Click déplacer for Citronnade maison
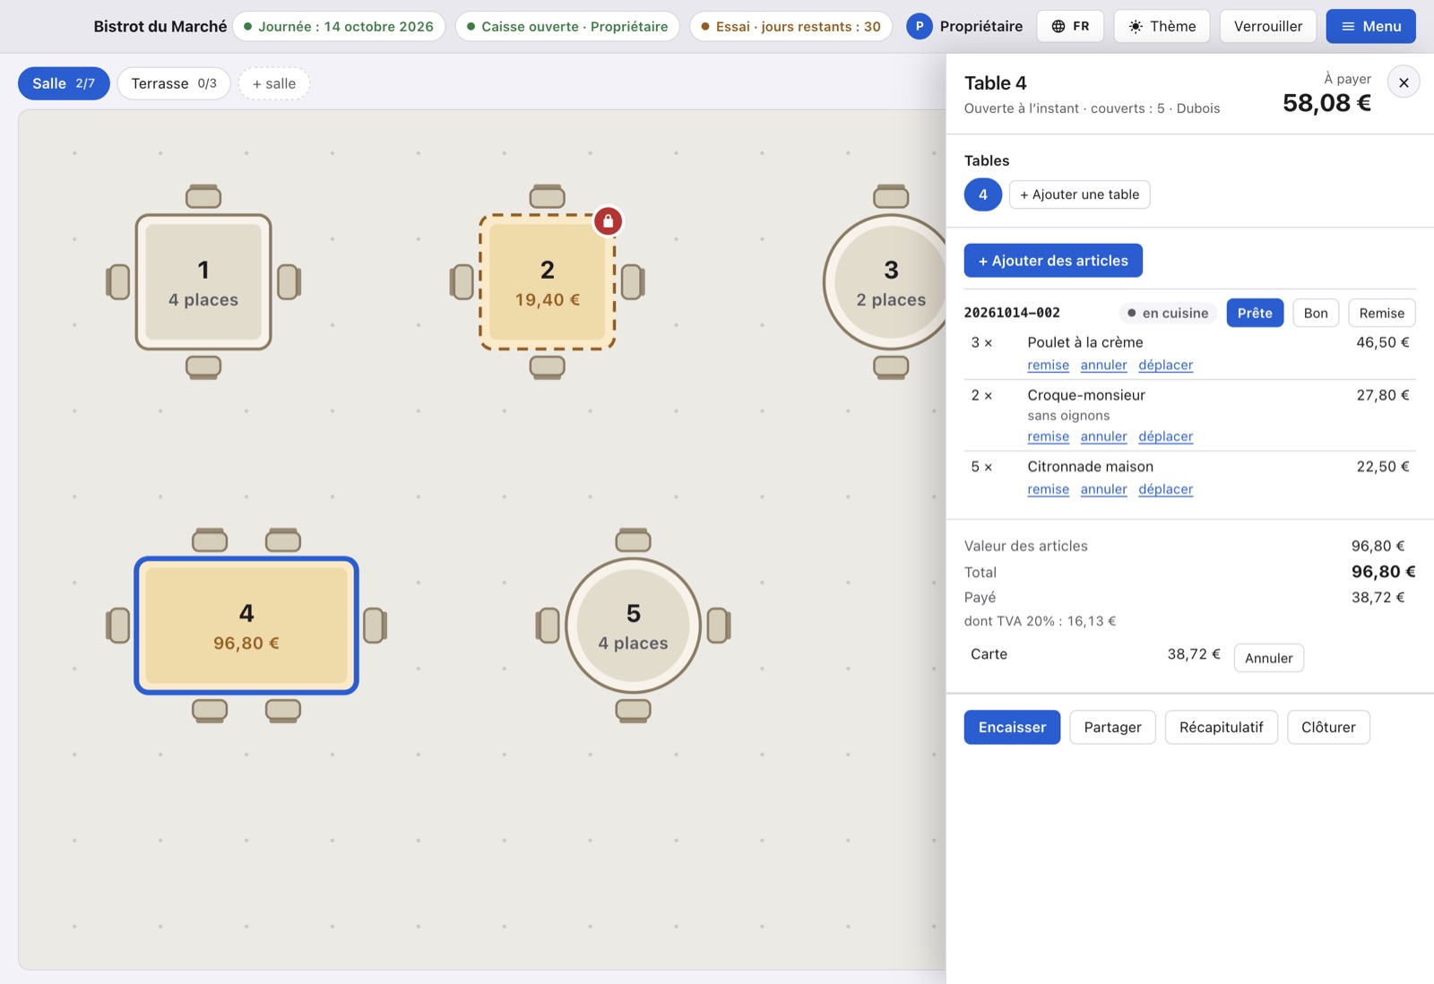The width and height of the screenshot is (1434, 984). 1165,489
